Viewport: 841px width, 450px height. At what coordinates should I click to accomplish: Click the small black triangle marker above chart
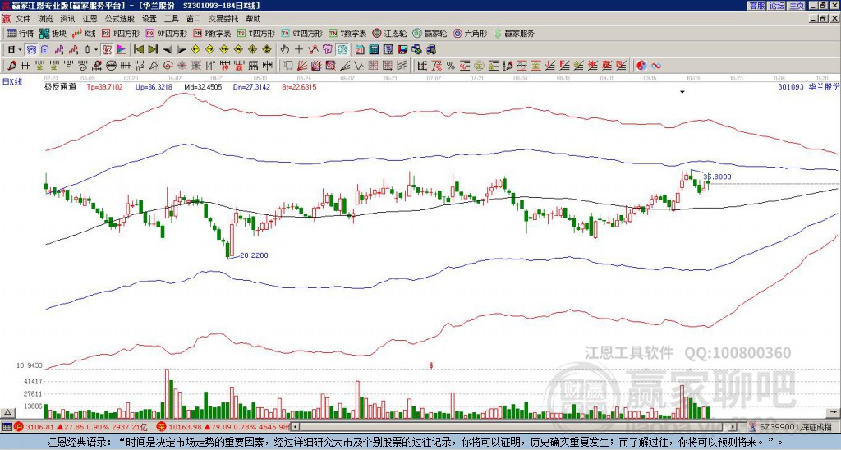682,92
